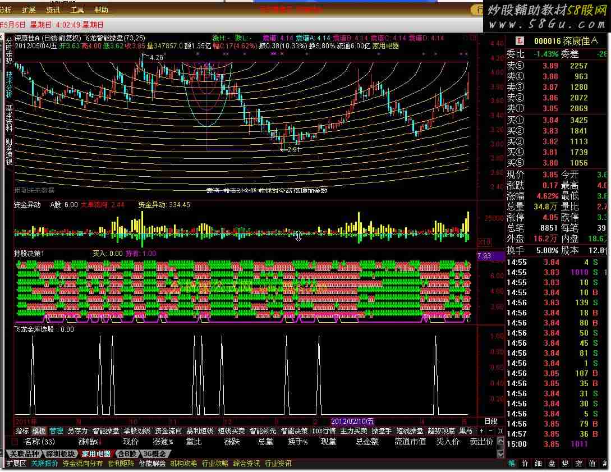Image resolution: width=611 pixels, height=472 pixels.
Task: Click the gold 行 button at top right
Action: 477,10
